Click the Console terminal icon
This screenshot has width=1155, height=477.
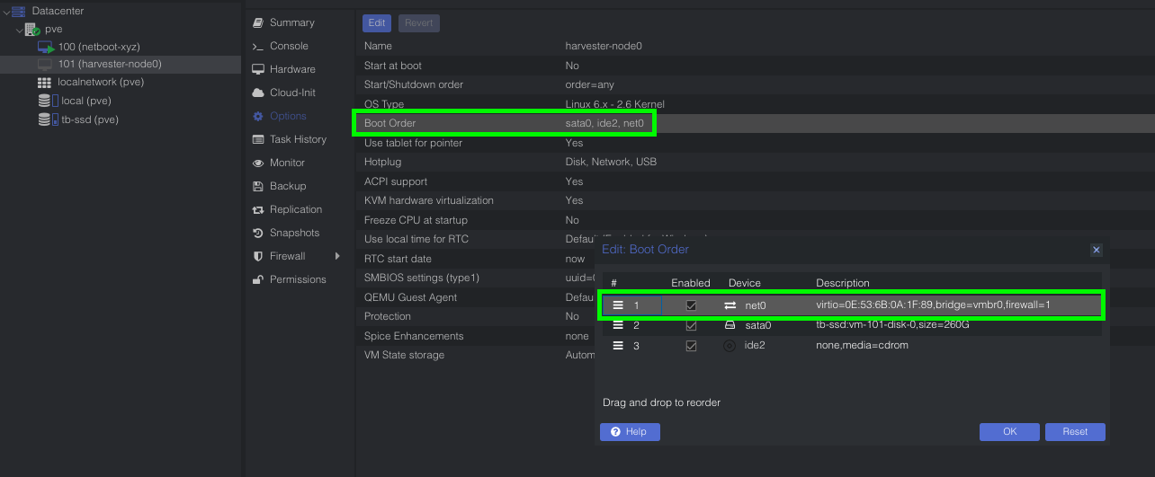tap(258, 46)
